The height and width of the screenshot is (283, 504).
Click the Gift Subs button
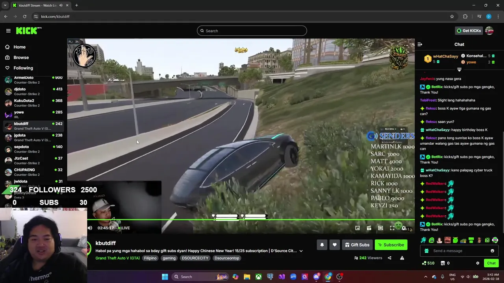click(357, 245)
